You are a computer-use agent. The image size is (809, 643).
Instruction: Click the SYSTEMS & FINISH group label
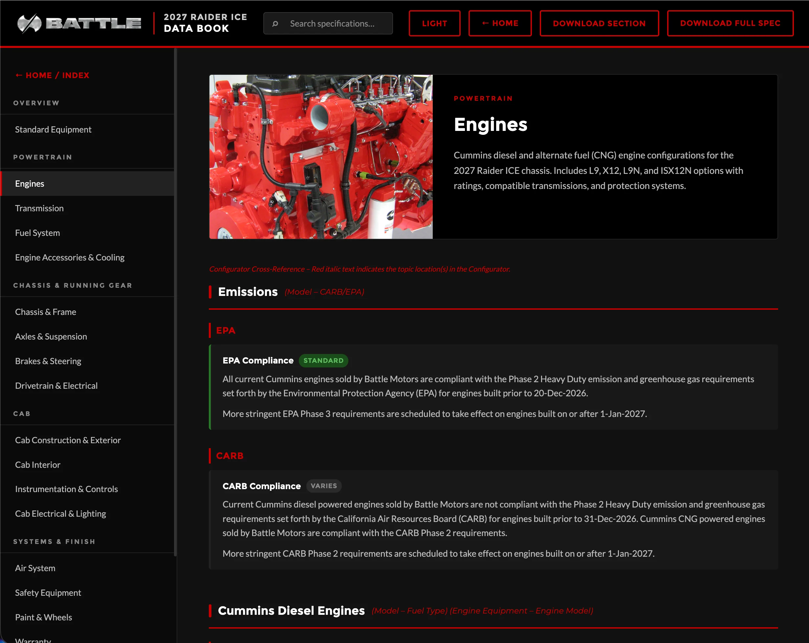pos(55,541)
